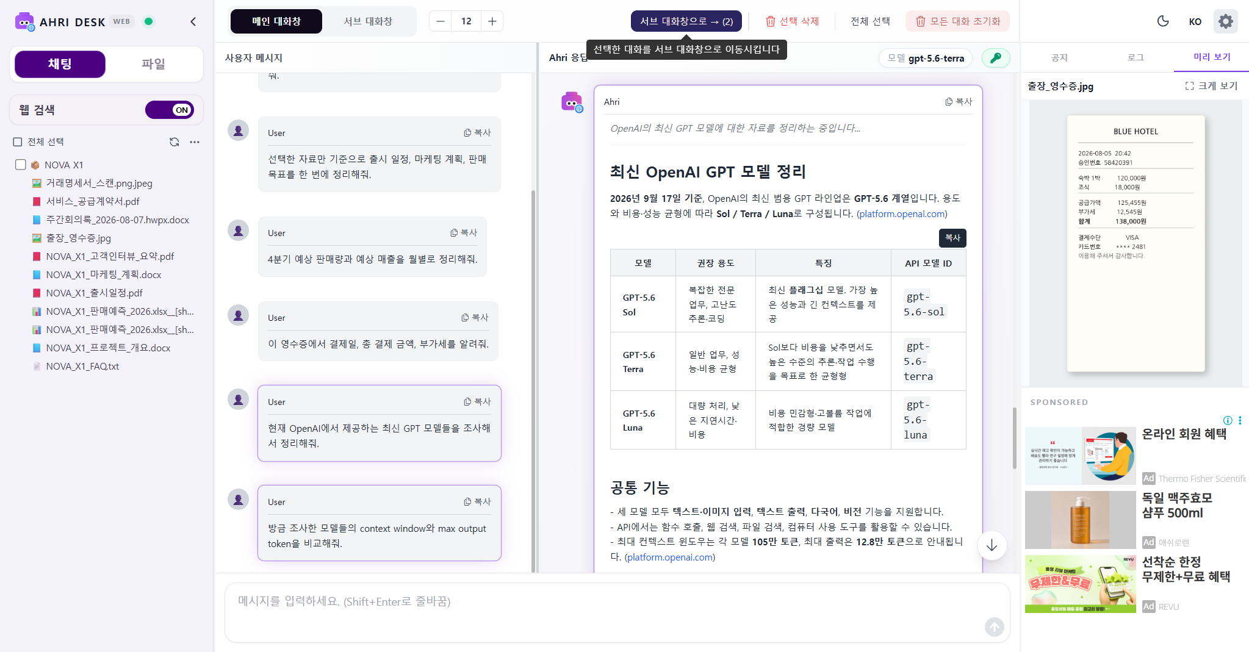
Task: Refresh the file list
Action: 175,142
